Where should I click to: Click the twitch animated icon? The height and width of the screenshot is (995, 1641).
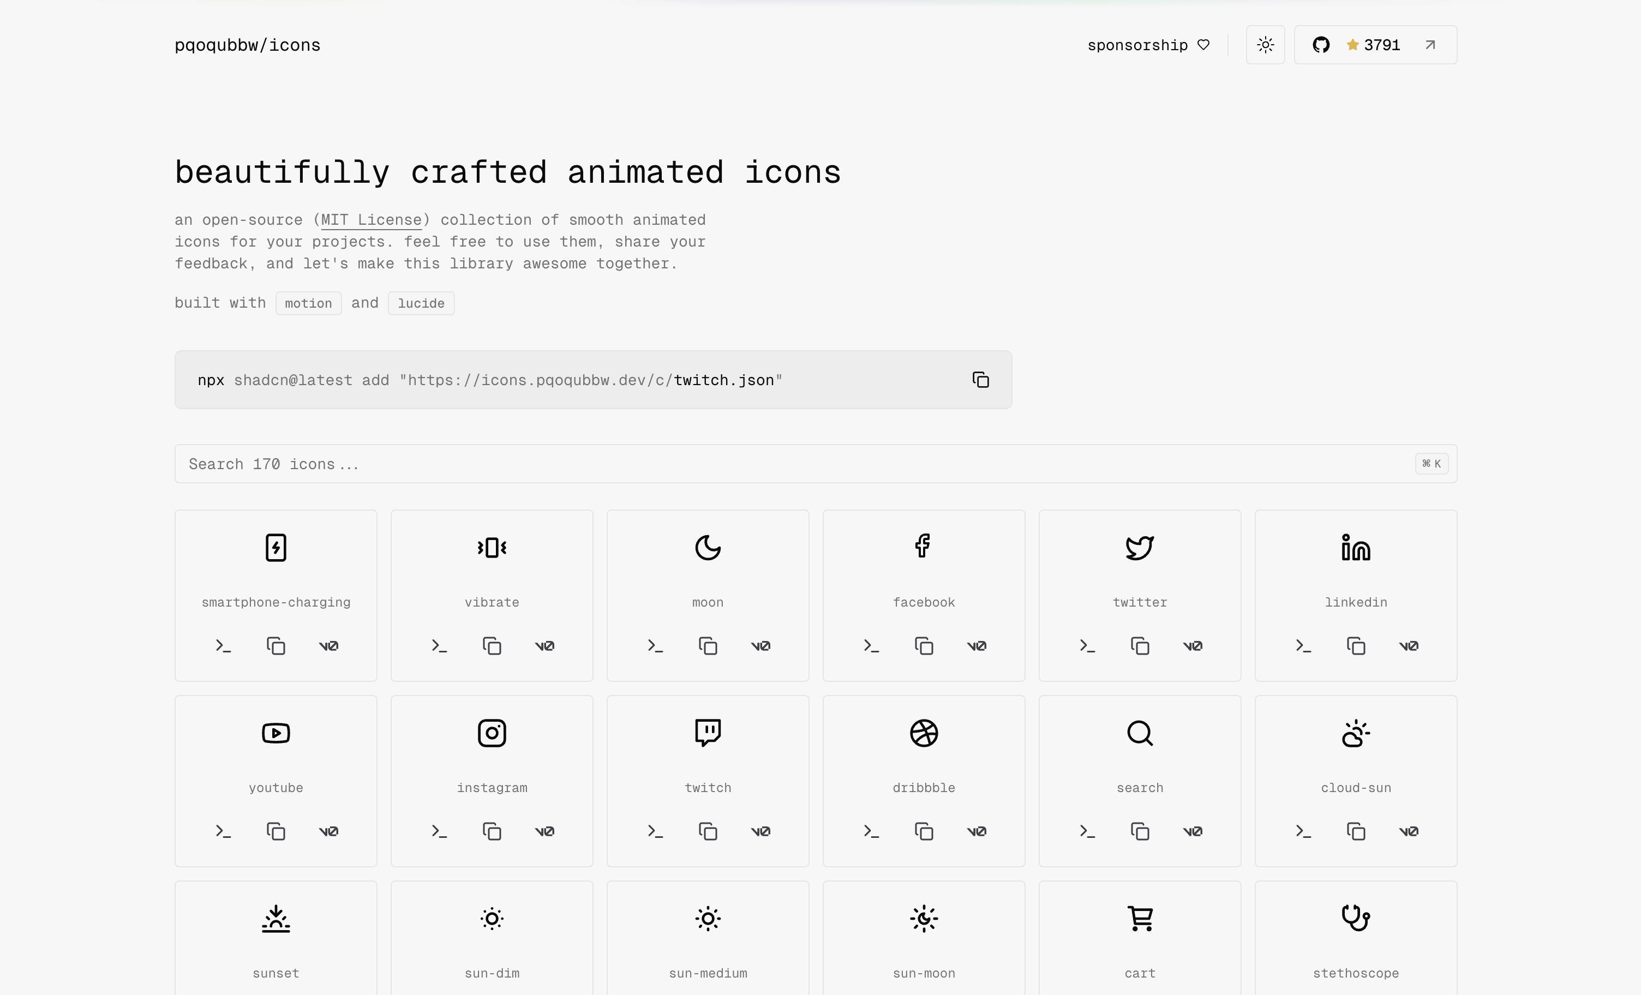pos(708,733)
